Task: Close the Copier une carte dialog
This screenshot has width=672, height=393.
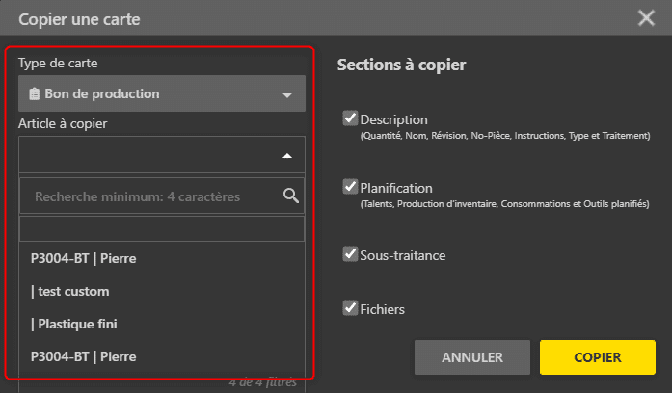Action: point(646,17)
